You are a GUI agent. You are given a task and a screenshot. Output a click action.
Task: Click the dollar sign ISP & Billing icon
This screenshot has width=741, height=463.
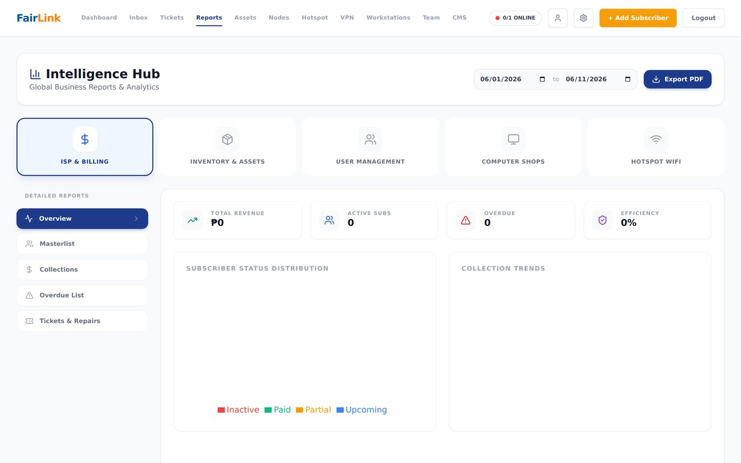[x=85, y=139]
